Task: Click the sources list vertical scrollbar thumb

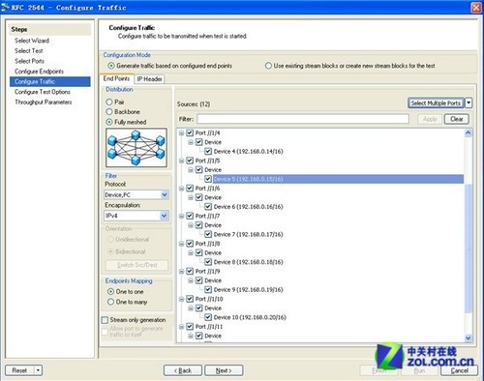Action: click(x=469, y=249)
